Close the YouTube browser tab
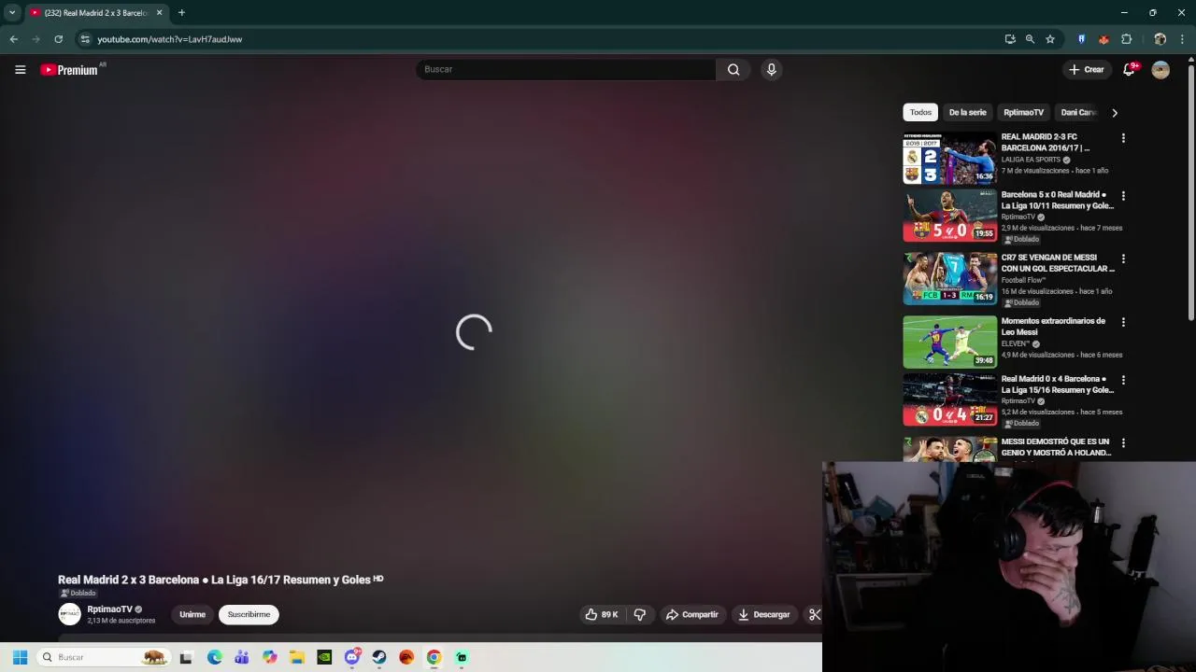 160,13
